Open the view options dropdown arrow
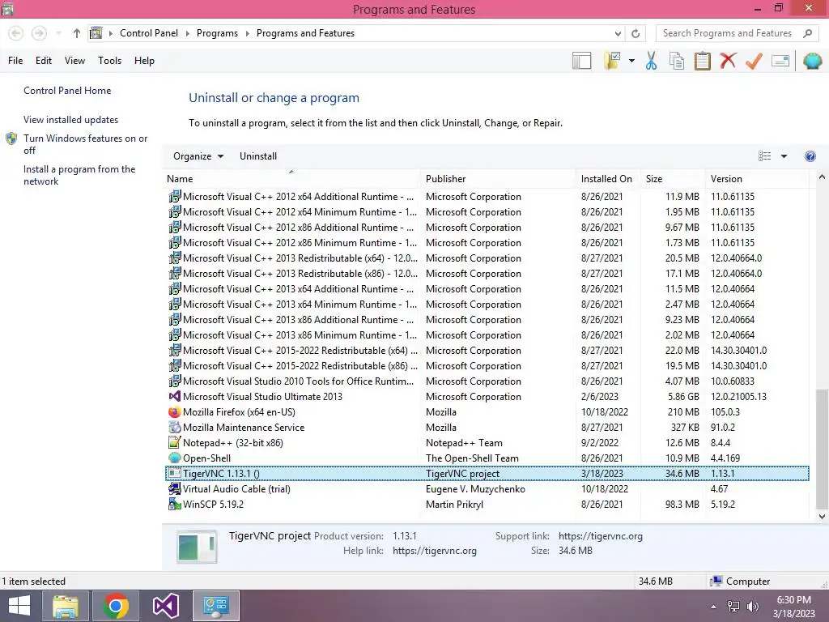This screenshot has width=829, height=622. 784,156
